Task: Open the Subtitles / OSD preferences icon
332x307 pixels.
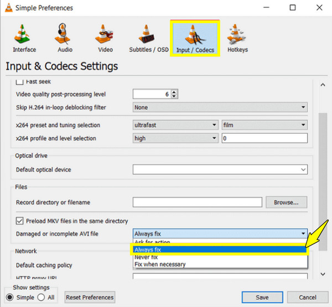Action: click(149, 38)
